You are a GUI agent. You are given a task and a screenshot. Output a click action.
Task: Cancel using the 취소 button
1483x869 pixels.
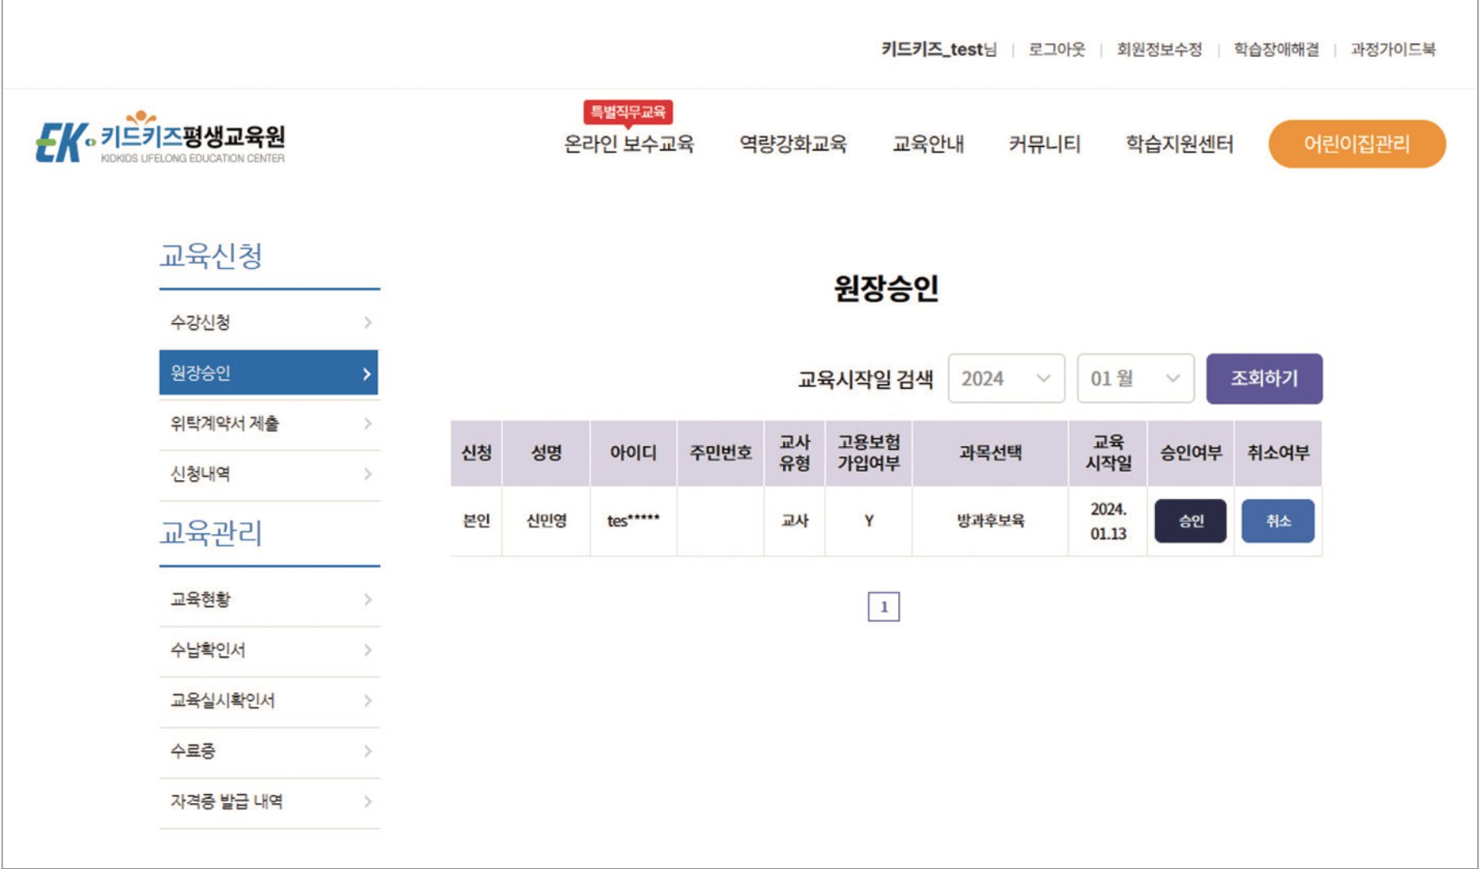pyautogui.click(x=1277, y=521)
